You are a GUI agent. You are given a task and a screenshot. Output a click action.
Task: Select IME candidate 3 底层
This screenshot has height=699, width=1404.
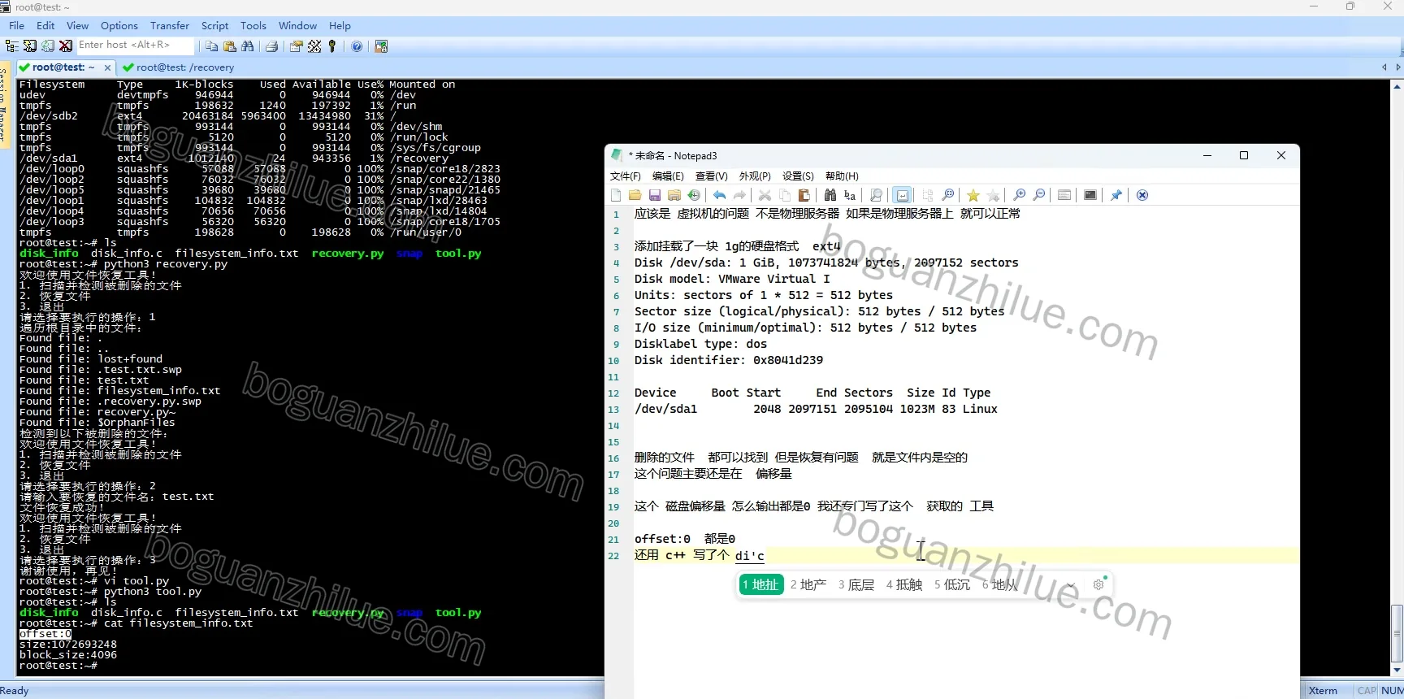click(856, 584)
